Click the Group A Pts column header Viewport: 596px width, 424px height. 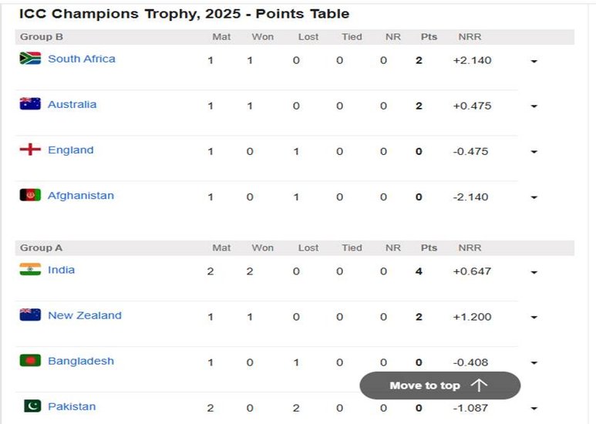pos(429,248)
